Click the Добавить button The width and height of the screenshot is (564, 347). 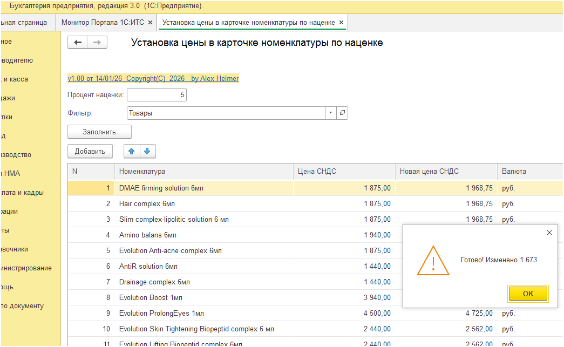90,152
